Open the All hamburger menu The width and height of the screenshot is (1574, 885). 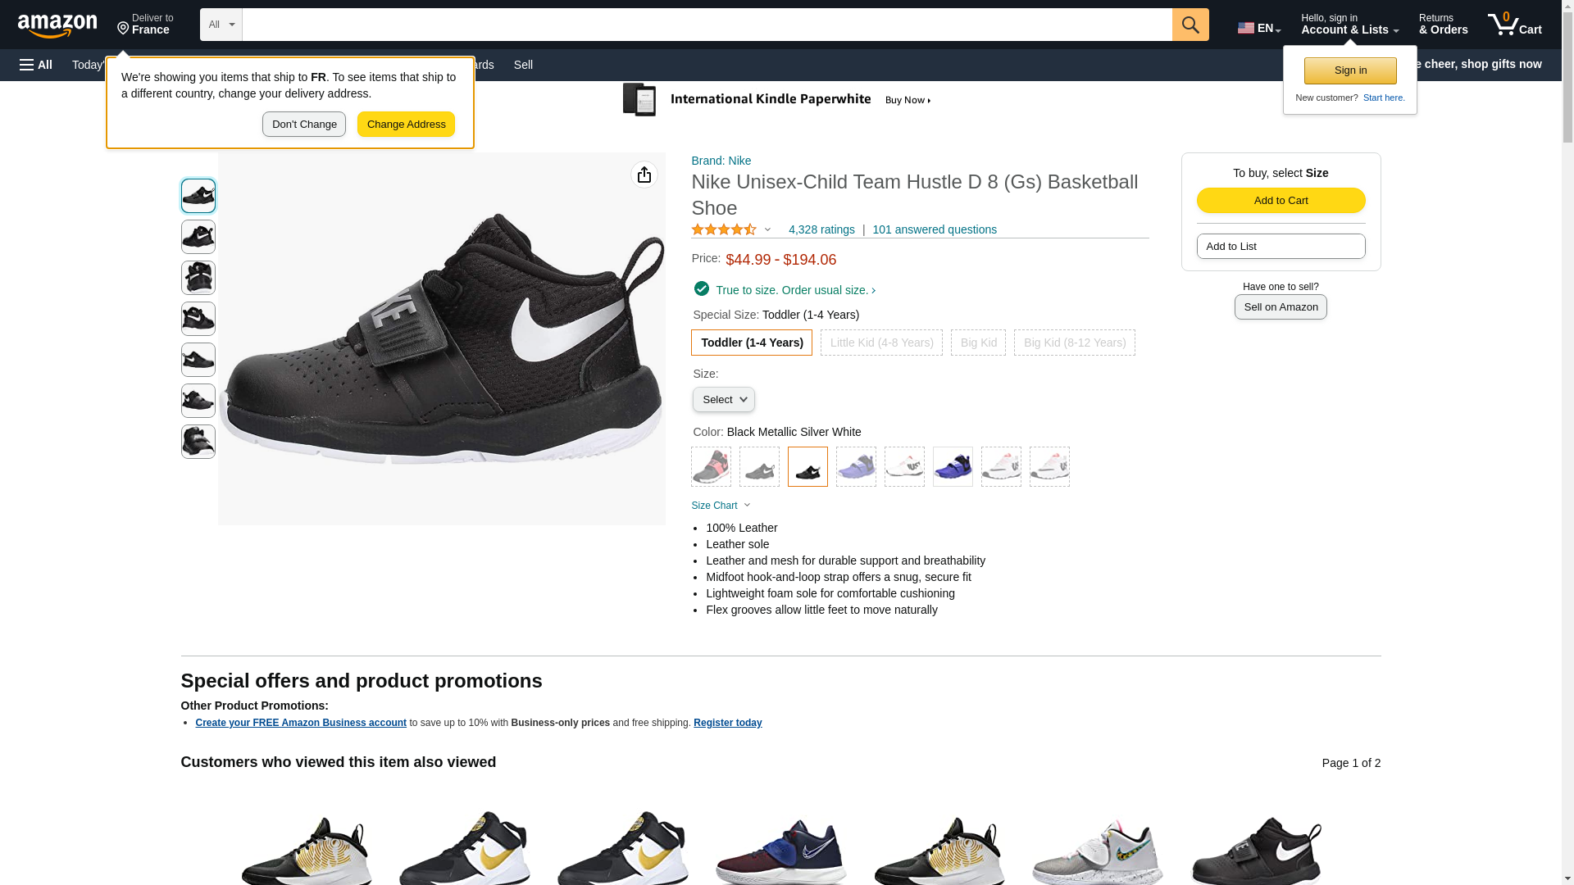click(36, 65)
